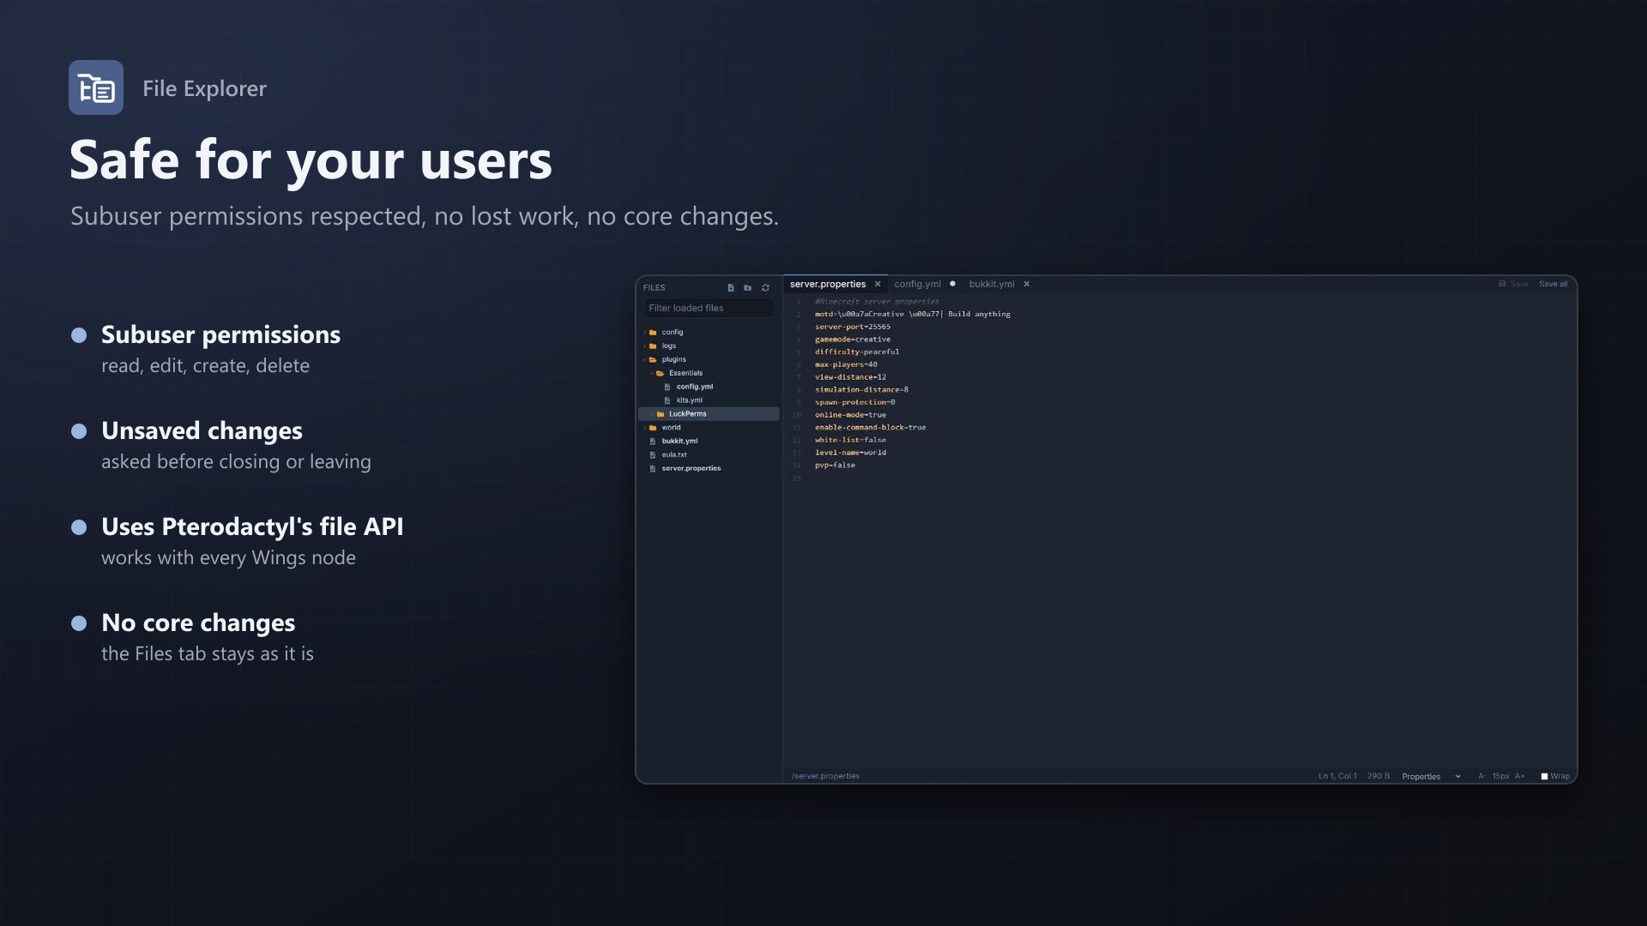Click the new folder icon in FILES header
This screenshot has height=926, width=1647.
pos(748,288)
